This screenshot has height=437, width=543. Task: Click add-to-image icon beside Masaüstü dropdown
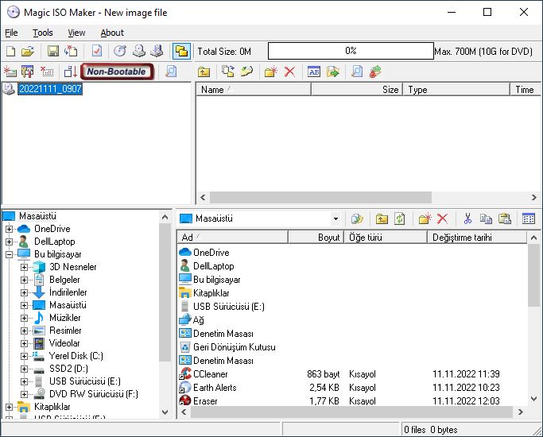pos(357,218)
